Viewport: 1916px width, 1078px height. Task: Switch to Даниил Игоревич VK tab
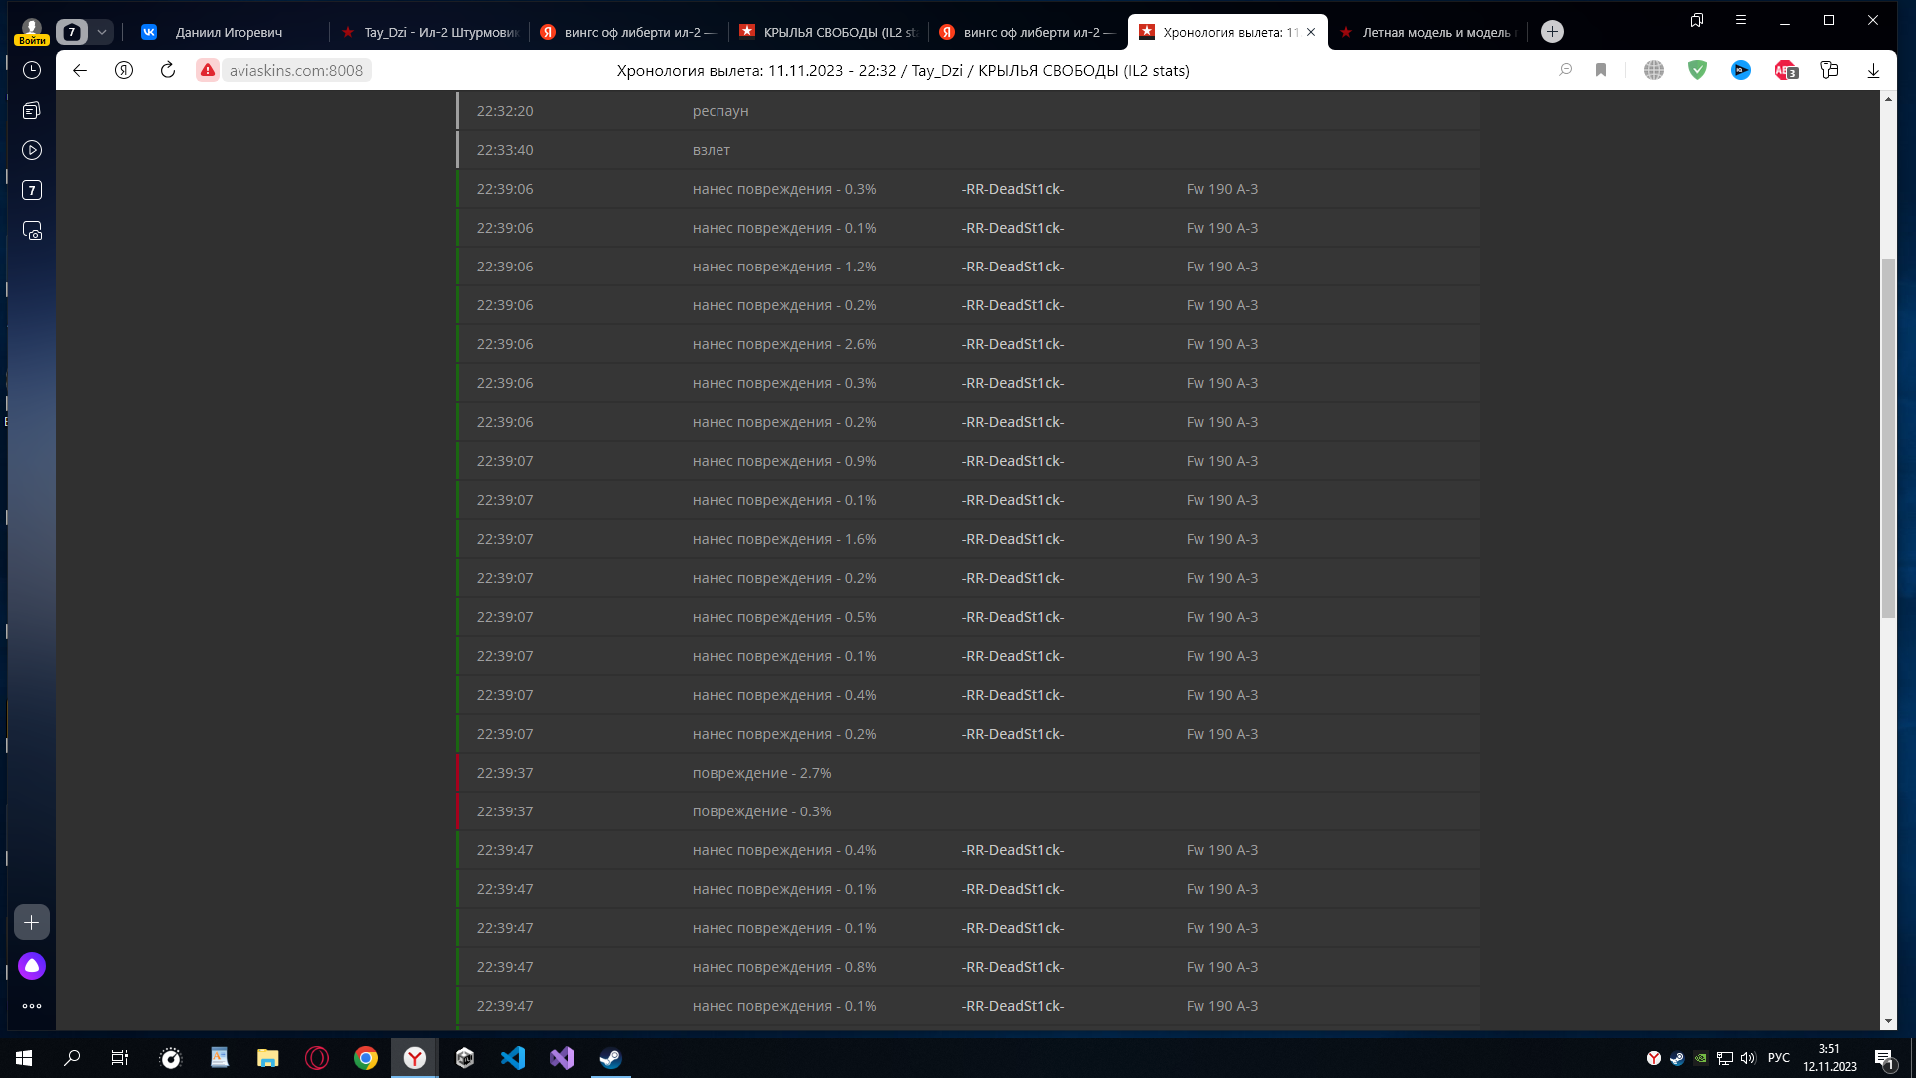(x=230, y=32)
